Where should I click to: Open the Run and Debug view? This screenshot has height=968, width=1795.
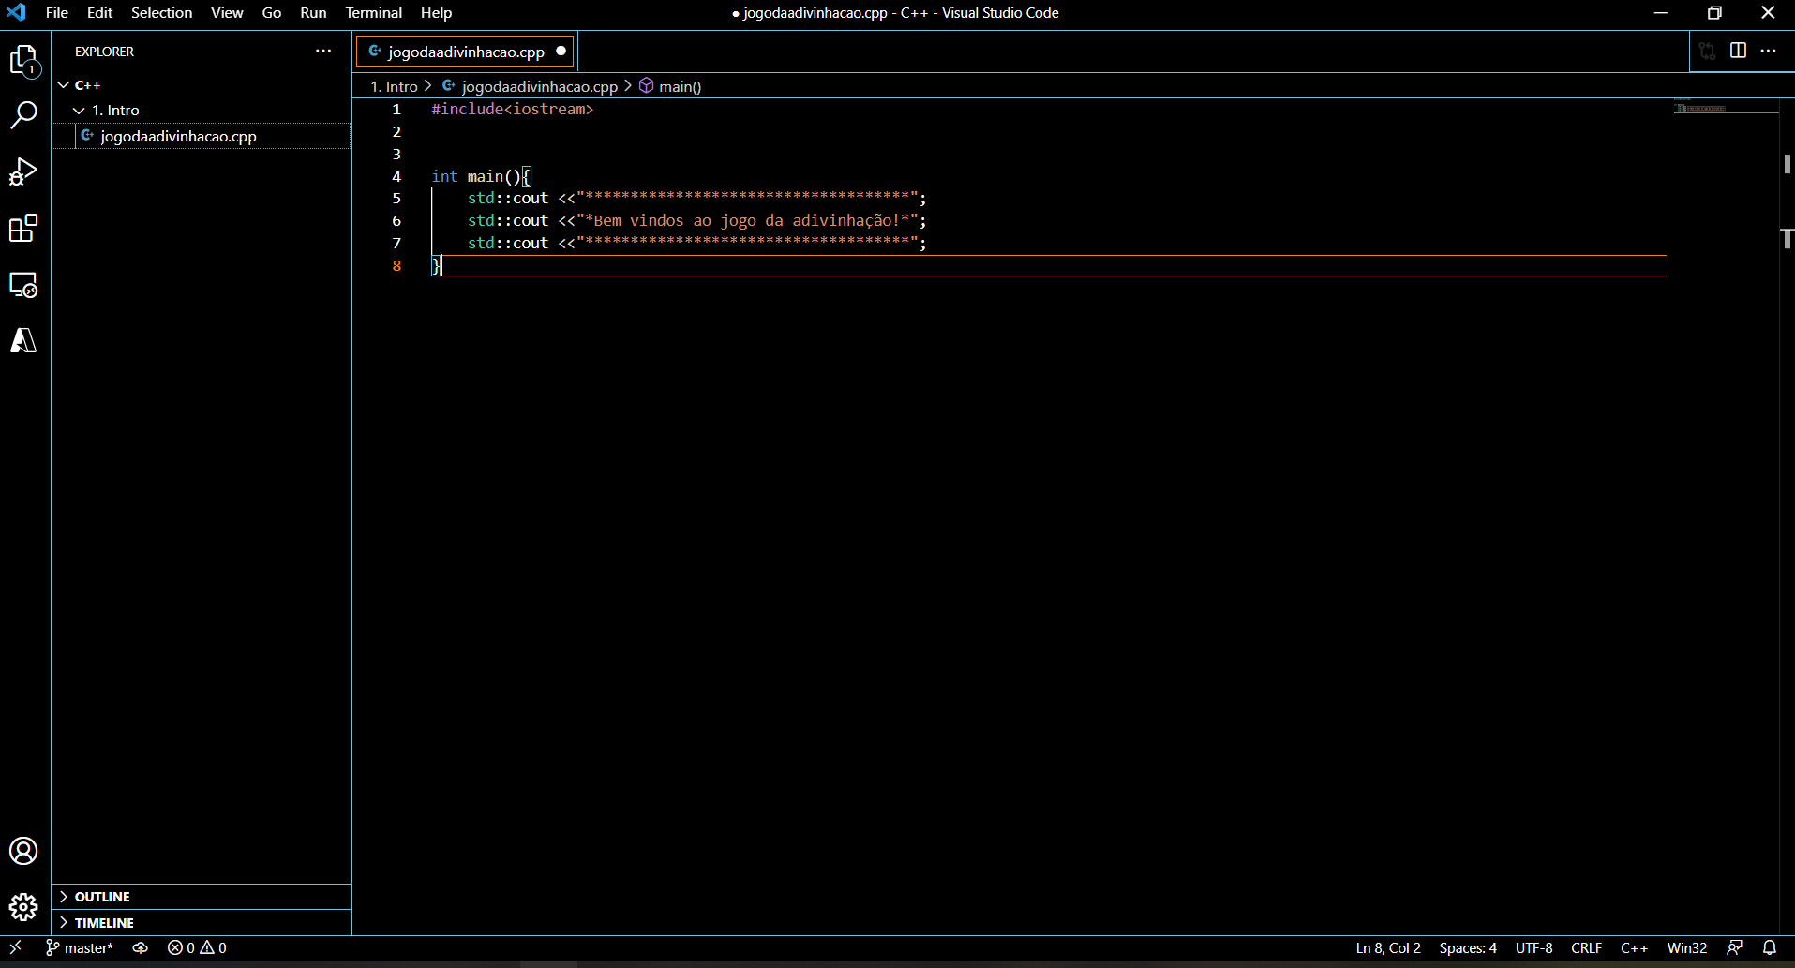click(x=23, y=172)
